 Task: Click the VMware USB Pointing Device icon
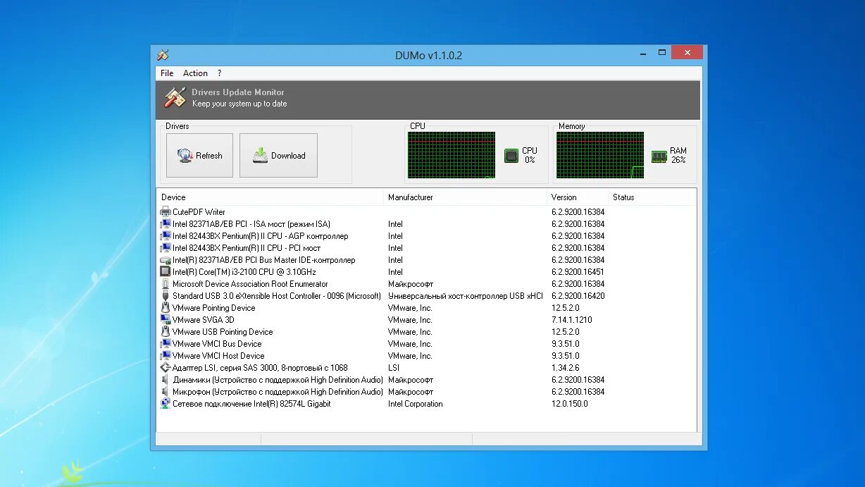pyautogui.click(x=166, y=332)
